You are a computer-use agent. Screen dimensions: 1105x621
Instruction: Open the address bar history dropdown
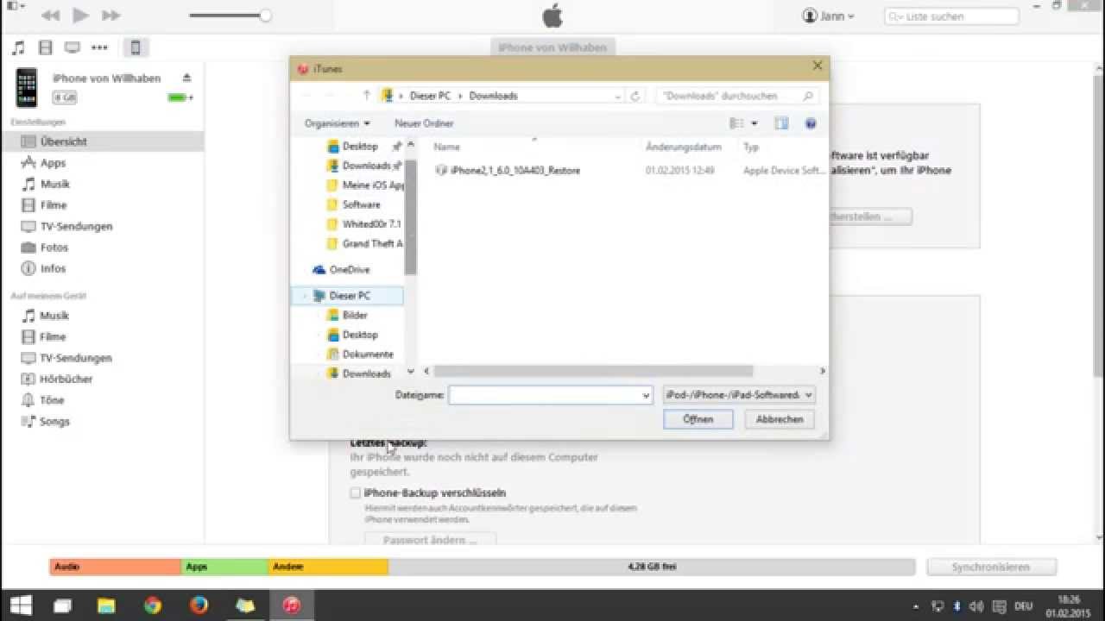[x=617, y=96]
